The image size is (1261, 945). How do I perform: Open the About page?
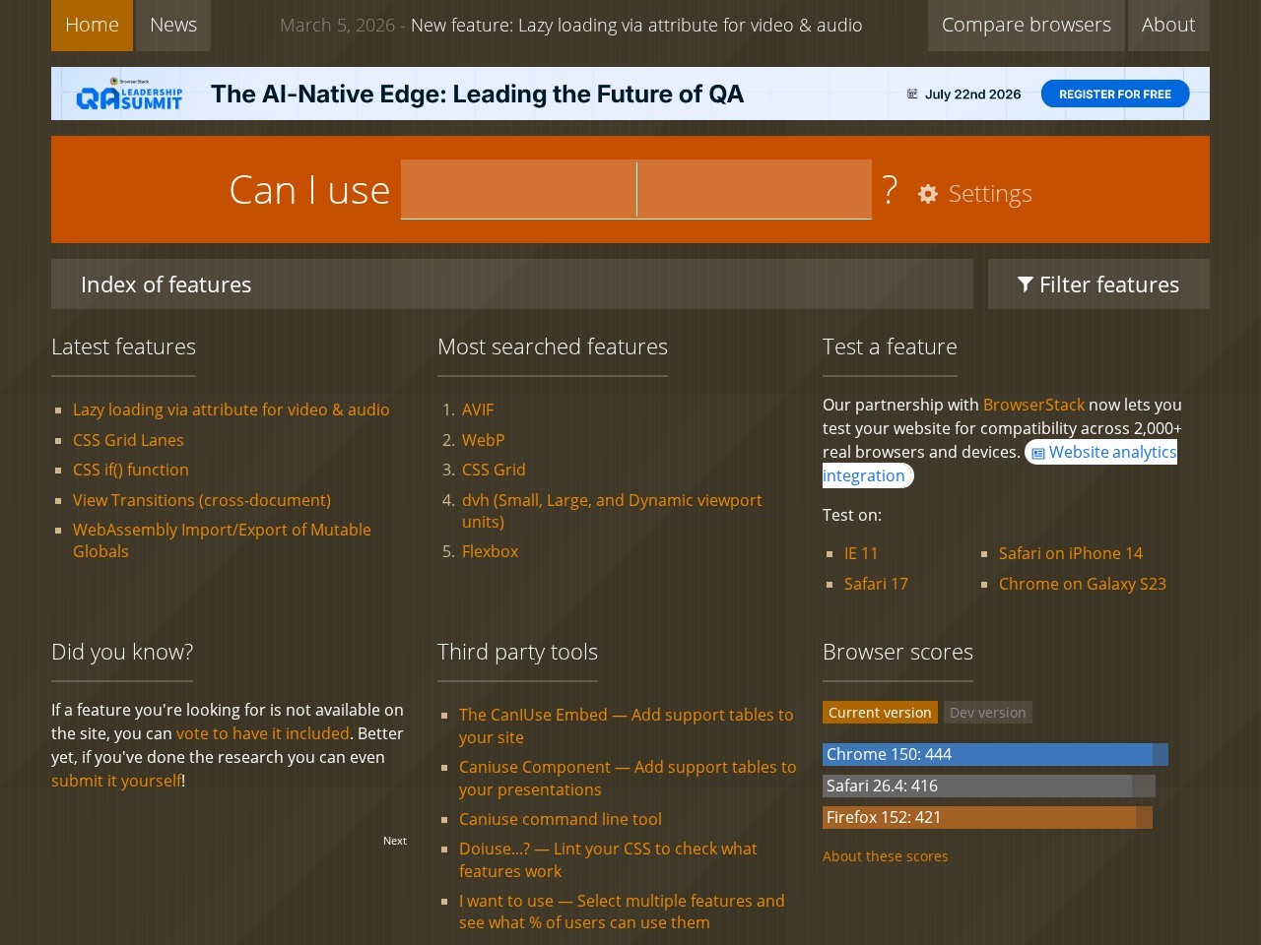[1168, 26]
